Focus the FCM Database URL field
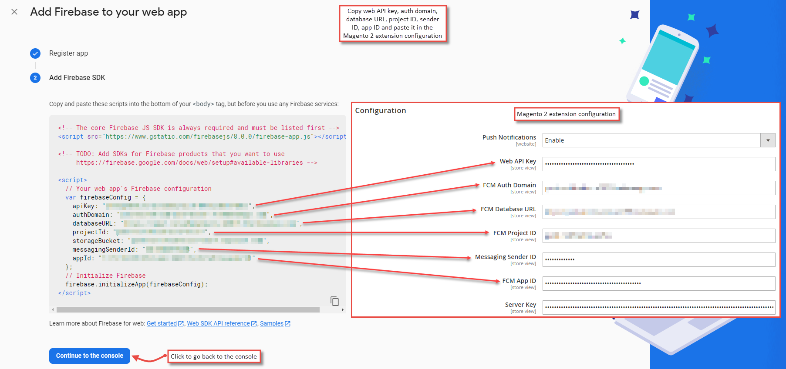 tap(659, 212)
